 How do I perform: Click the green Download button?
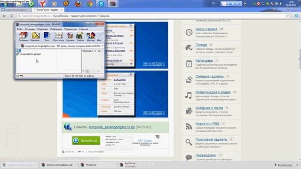(86, 140)
